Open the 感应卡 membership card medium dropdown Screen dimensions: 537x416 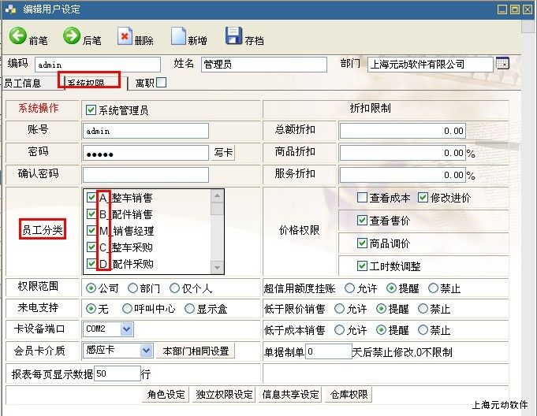click(146, 351)
